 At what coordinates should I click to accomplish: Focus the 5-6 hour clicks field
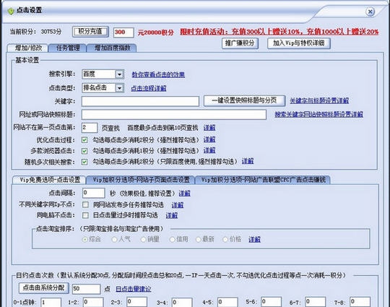272,301
